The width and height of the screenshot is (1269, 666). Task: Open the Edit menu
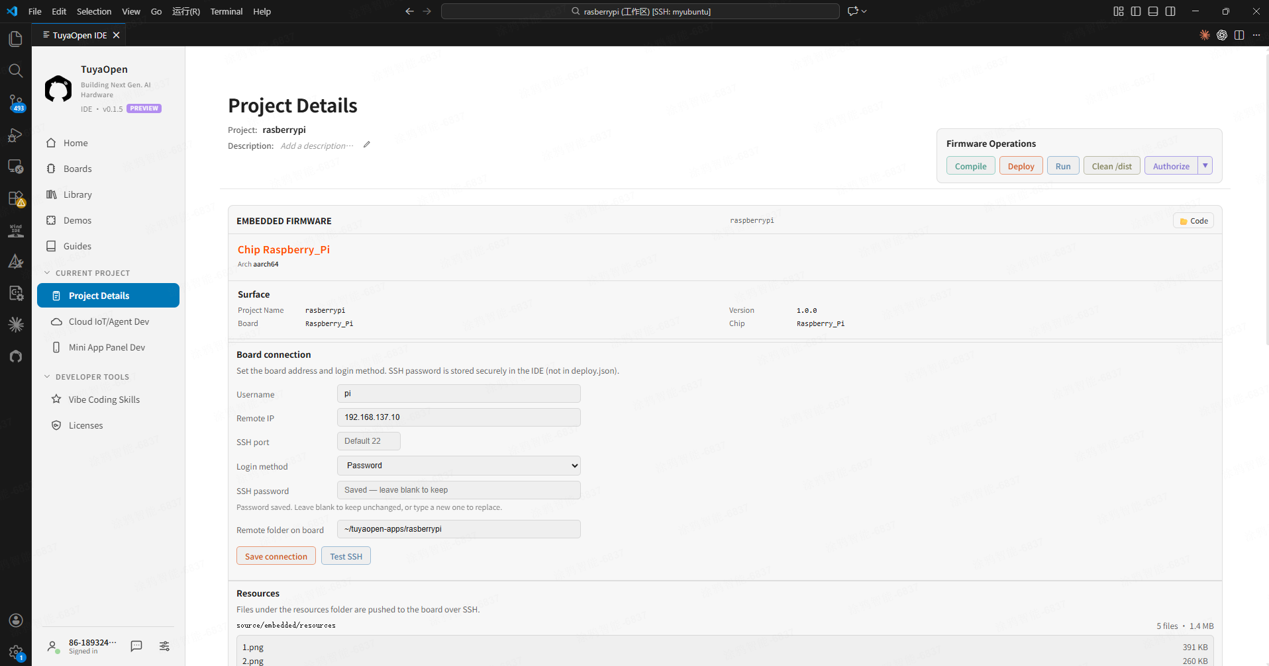pyautogui.click(x=59, y=11)
